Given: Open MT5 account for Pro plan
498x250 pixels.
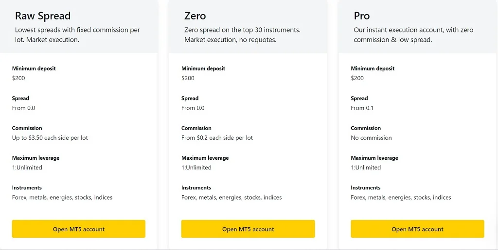Looking at the screenshot, I should 417,229.
